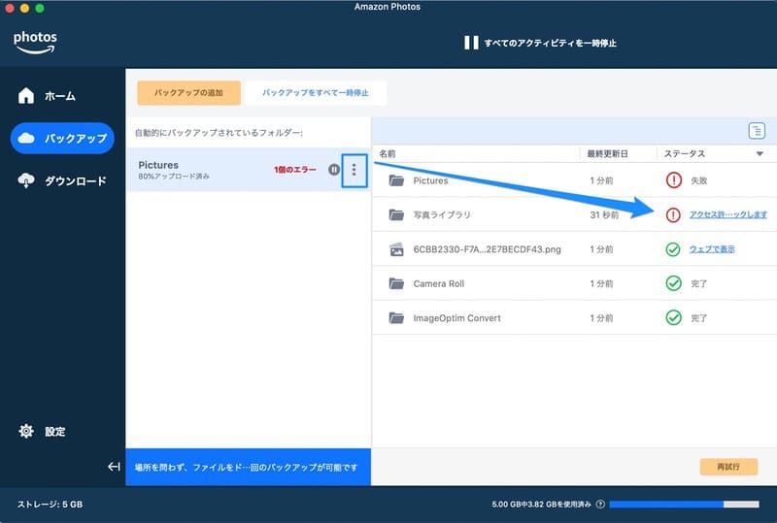Click the green checkmark for Camera Roll
777x523 pixels.
tap(673, 283)
